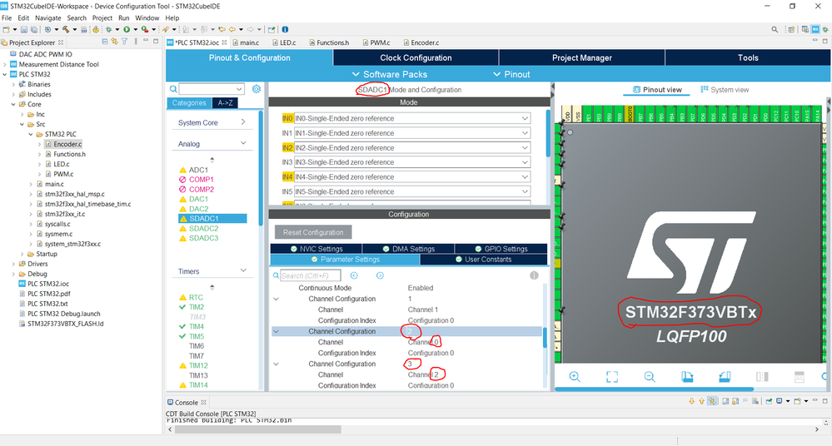Click the search magnifier beside categories box

(173, 89)
